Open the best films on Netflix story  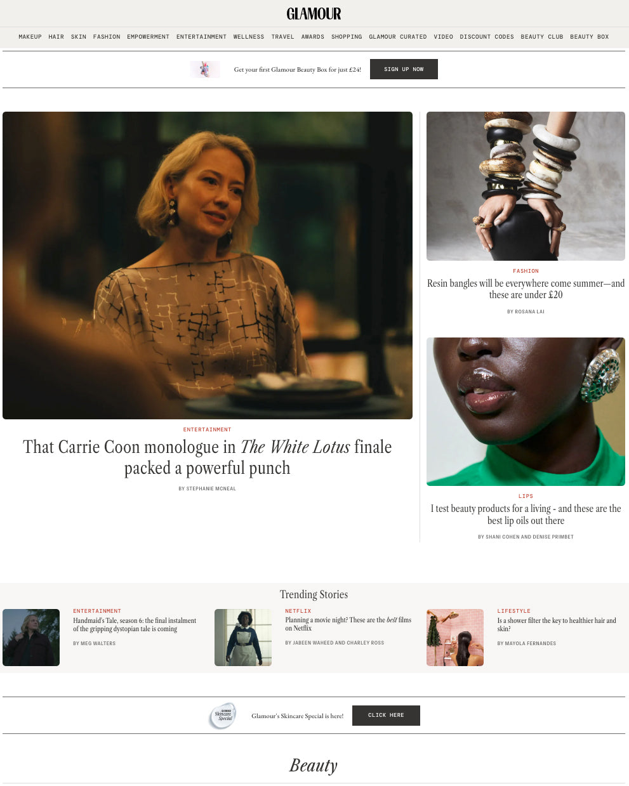point(348,624)
